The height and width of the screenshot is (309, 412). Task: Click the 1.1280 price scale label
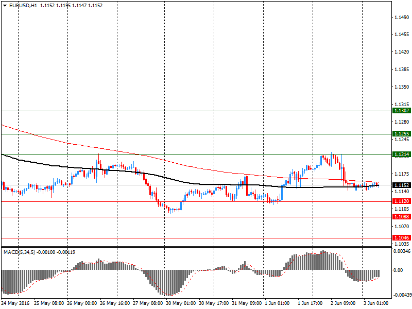coord(402,122)
